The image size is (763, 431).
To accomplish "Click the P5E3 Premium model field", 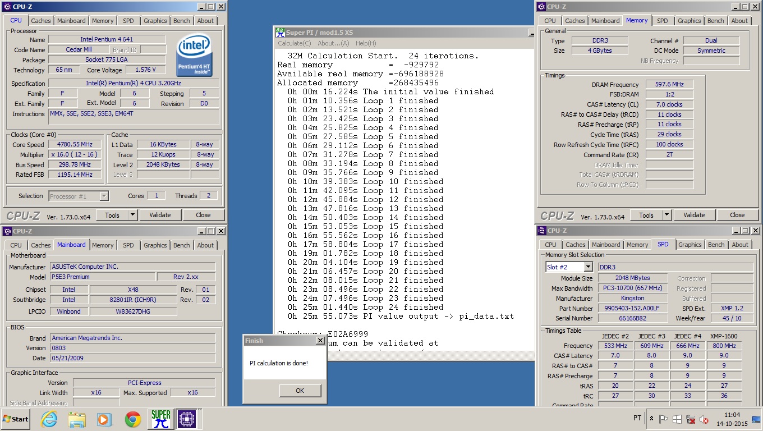I will [x=102, y=277].
